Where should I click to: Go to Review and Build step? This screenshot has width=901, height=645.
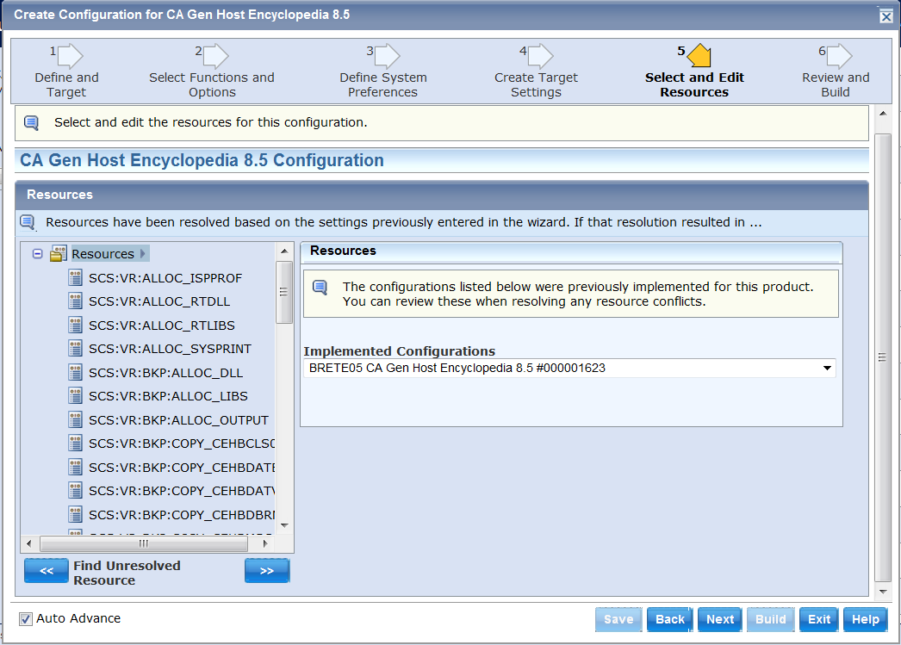(x=836, y=84)
